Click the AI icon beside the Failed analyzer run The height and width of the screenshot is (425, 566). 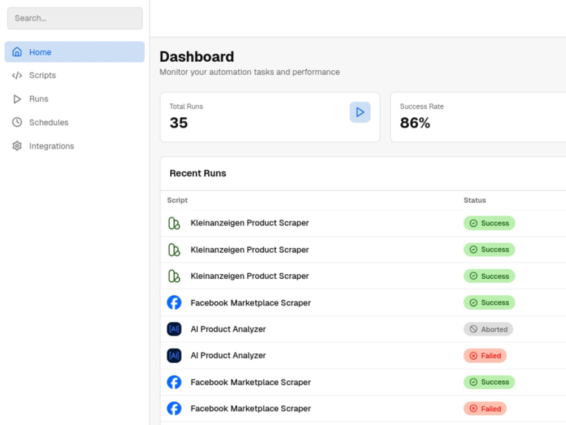pyautogui.click(x=174, y=356)
